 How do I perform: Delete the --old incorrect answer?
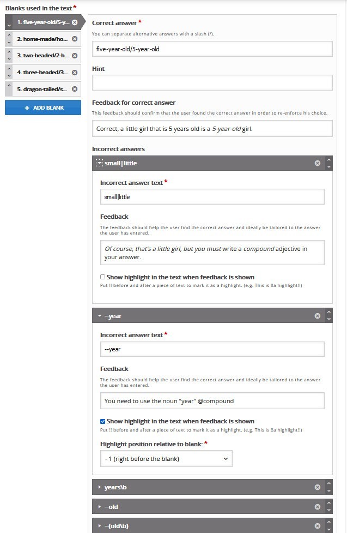coord(318,507)
